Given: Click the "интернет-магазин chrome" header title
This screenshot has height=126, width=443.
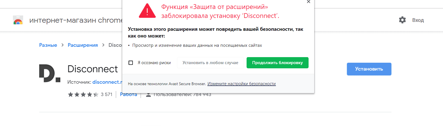Looking at the screenshot, I should point(76,20).
